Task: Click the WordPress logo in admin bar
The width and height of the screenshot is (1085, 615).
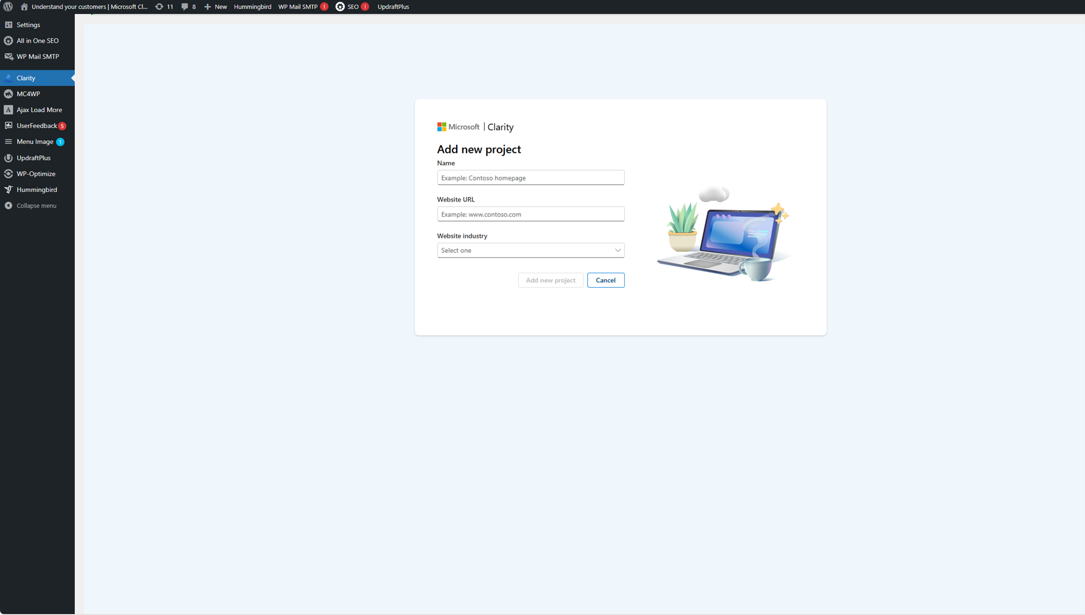Action: click(8, 6)
